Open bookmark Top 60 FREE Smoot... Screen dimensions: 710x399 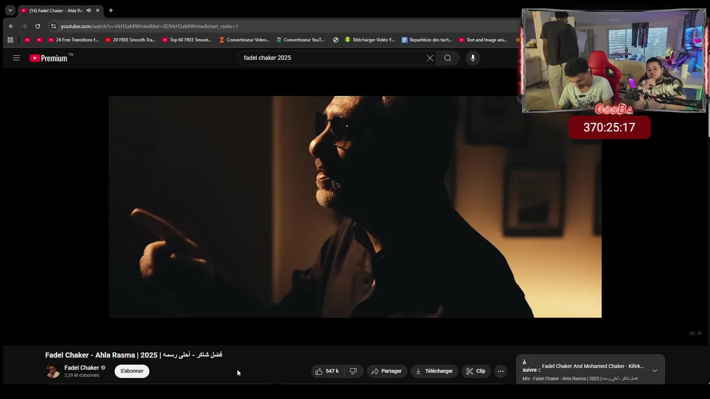click(x=187, y=40)
